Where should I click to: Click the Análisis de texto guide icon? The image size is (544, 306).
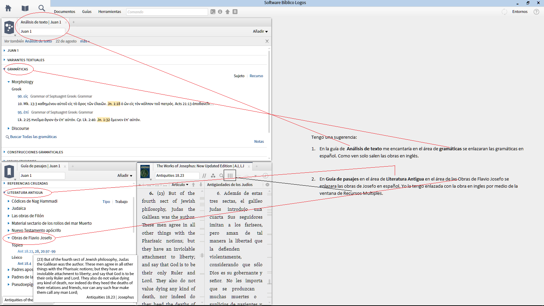point(9,27)
